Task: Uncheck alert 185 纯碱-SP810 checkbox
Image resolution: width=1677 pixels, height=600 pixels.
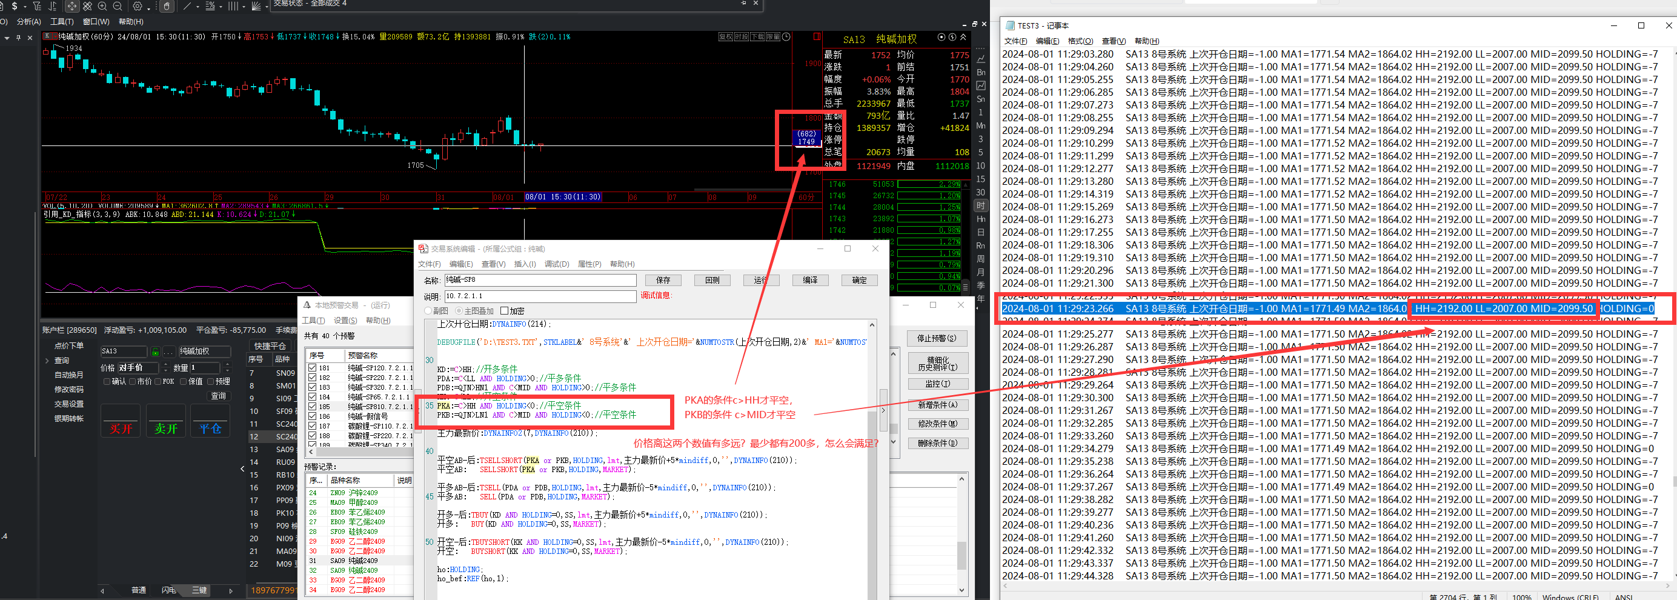Action: pos(313,407)
